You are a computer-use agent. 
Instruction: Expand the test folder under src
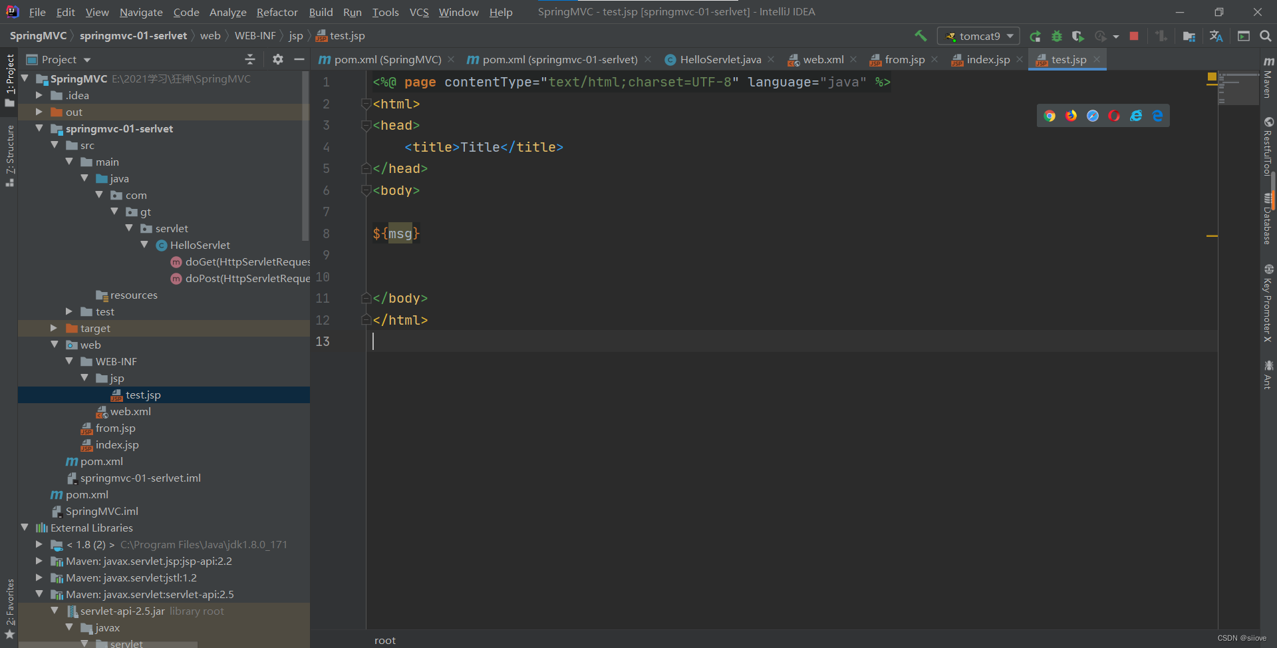click(x=69, y=311)
